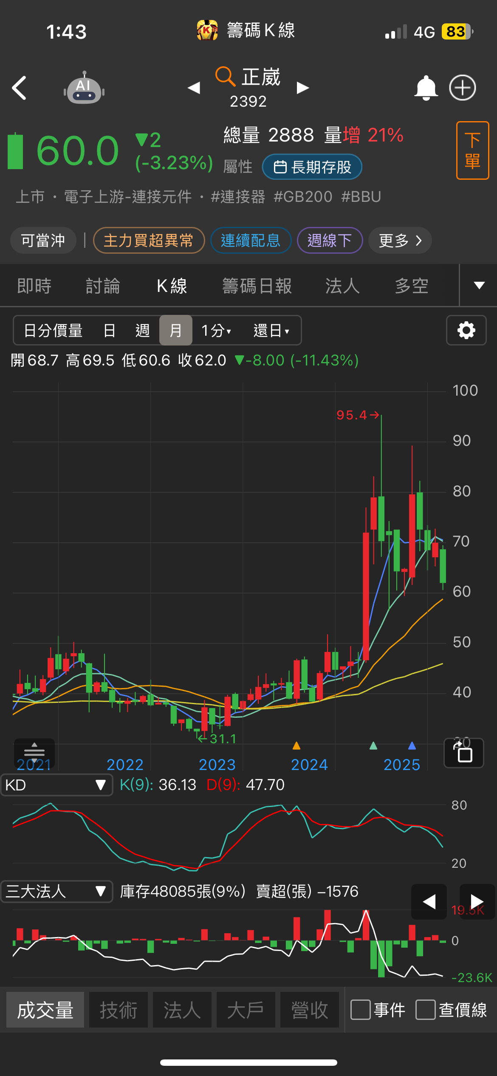Open chart settings gear
This screenshot has width=497, height=1076.
click(x=466, y=330)
